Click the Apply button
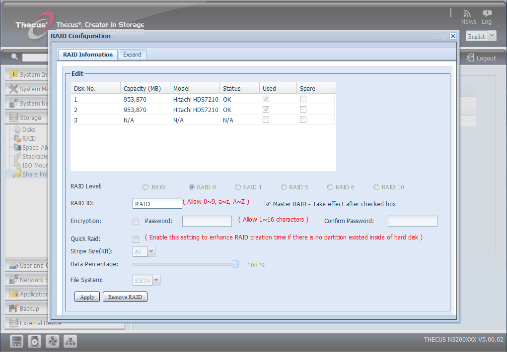The height and width of the screenshot is (352, 507). click(87, 297)
